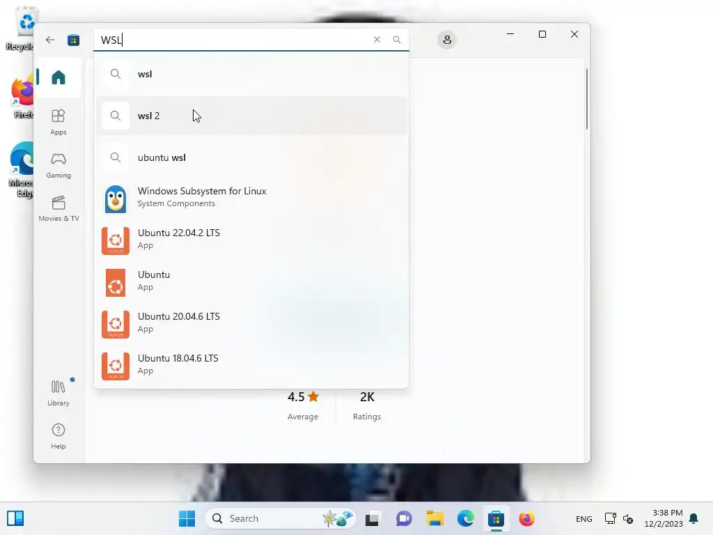Screen dimensions: 713x535
Task: Open File Explorer from the taskbar
Action: (434, 518)
